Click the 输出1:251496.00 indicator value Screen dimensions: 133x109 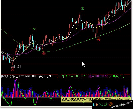click(24, 76)
